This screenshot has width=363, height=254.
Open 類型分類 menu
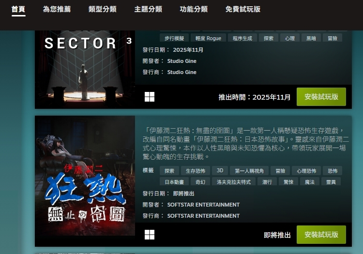pos(102,9)
